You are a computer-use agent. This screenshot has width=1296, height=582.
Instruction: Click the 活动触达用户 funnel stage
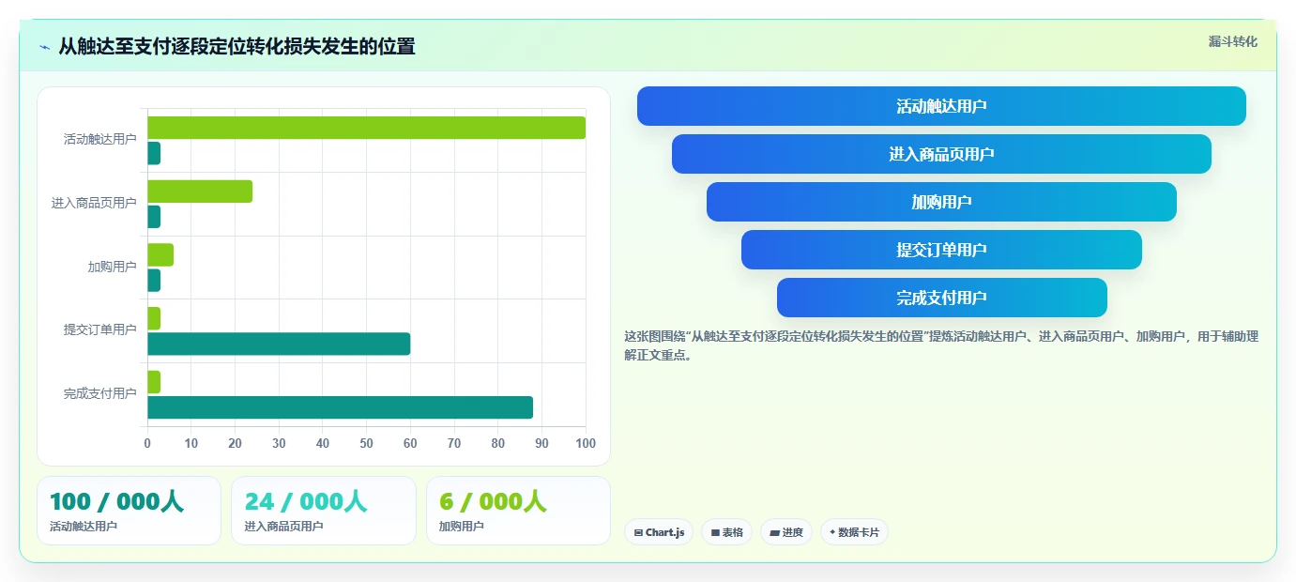coord(941,106)
